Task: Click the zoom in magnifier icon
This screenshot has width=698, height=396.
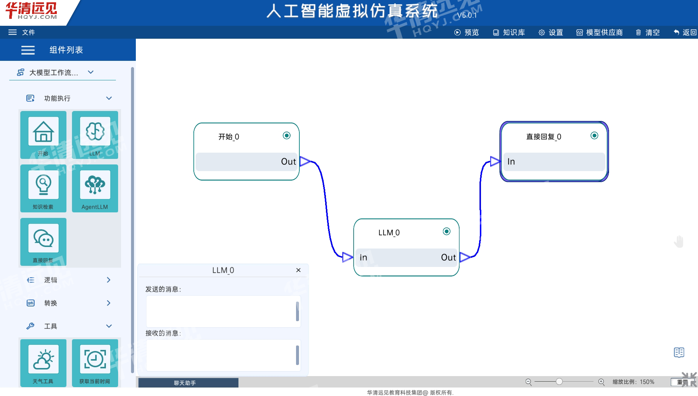Action: 601,382
